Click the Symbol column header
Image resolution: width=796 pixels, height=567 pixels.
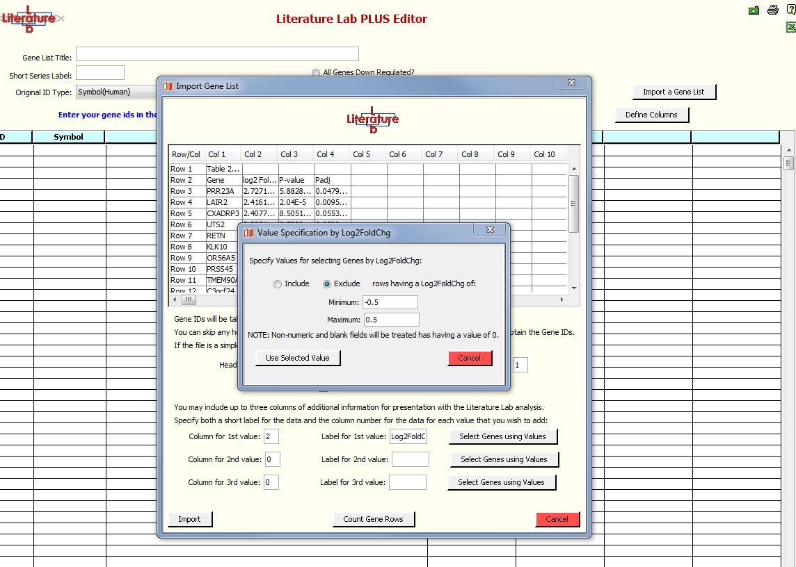coord(68,136)
